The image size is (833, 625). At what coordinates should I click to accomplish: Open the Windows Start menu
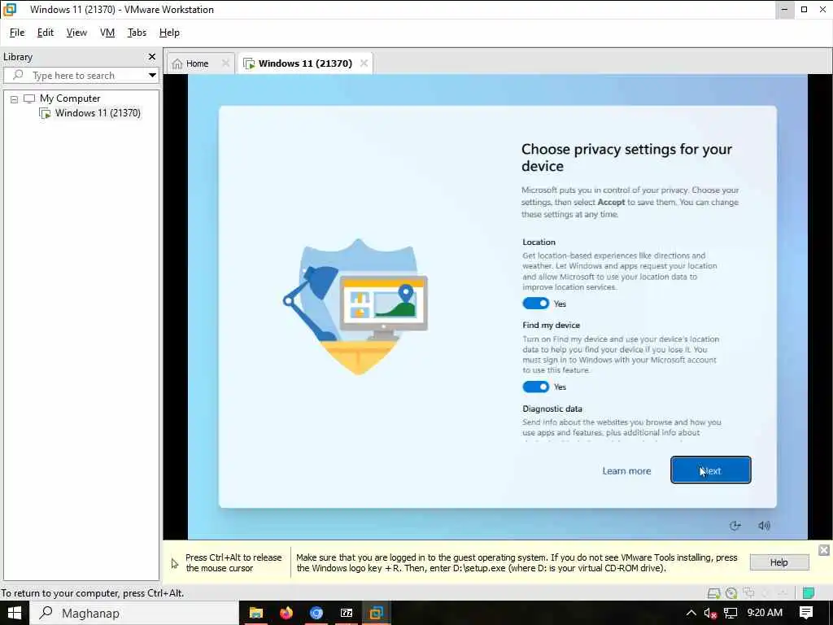point(14,614)
